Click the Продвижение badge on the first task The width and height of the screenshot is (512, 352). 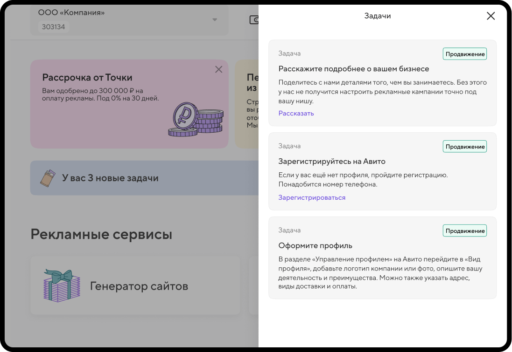tap(464, 54)
